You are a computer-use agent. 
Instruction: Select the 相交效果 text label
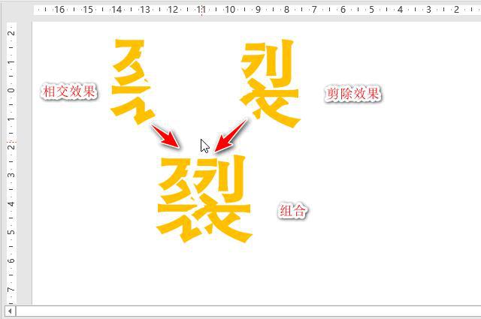69,92
